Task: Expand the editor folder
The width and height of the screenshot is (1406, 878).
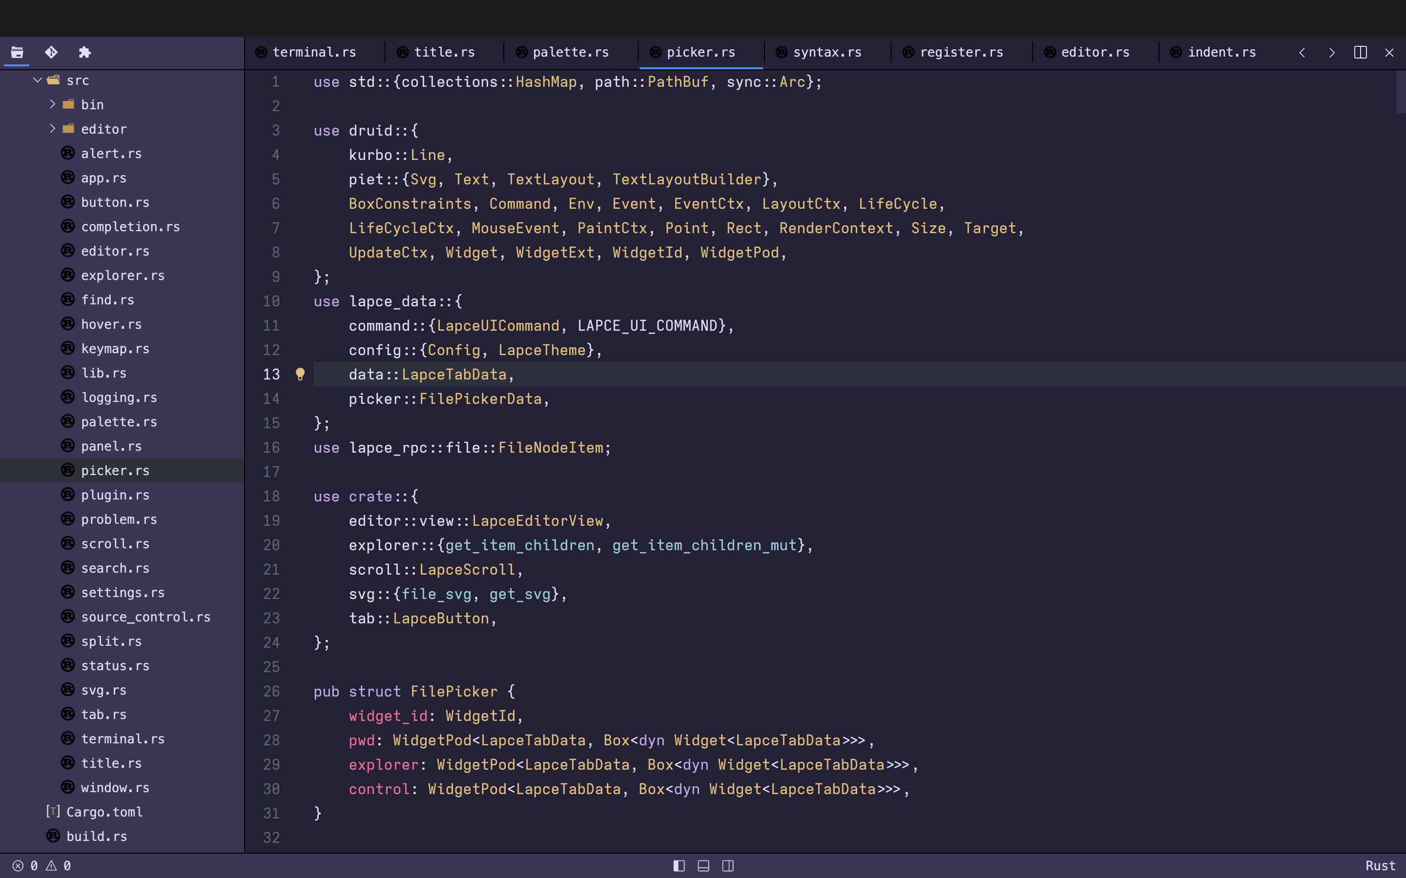Action: click(x=52, y=129)
